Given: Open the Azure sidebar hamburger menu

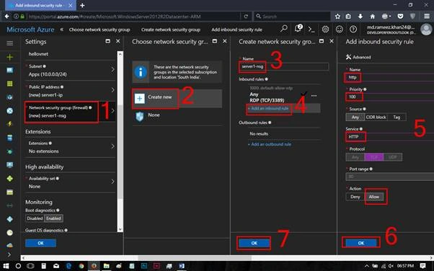Looking at the screenshot, I should coord(9,43).
